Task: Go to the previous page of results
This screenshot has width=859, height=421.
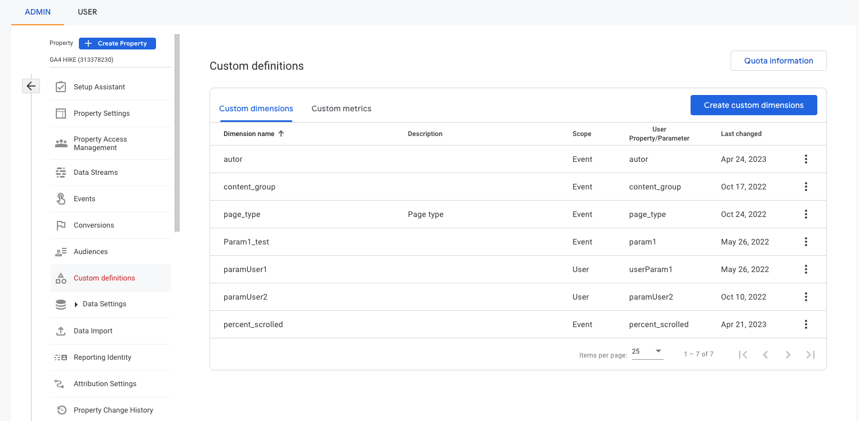Action: pos(765,355)
